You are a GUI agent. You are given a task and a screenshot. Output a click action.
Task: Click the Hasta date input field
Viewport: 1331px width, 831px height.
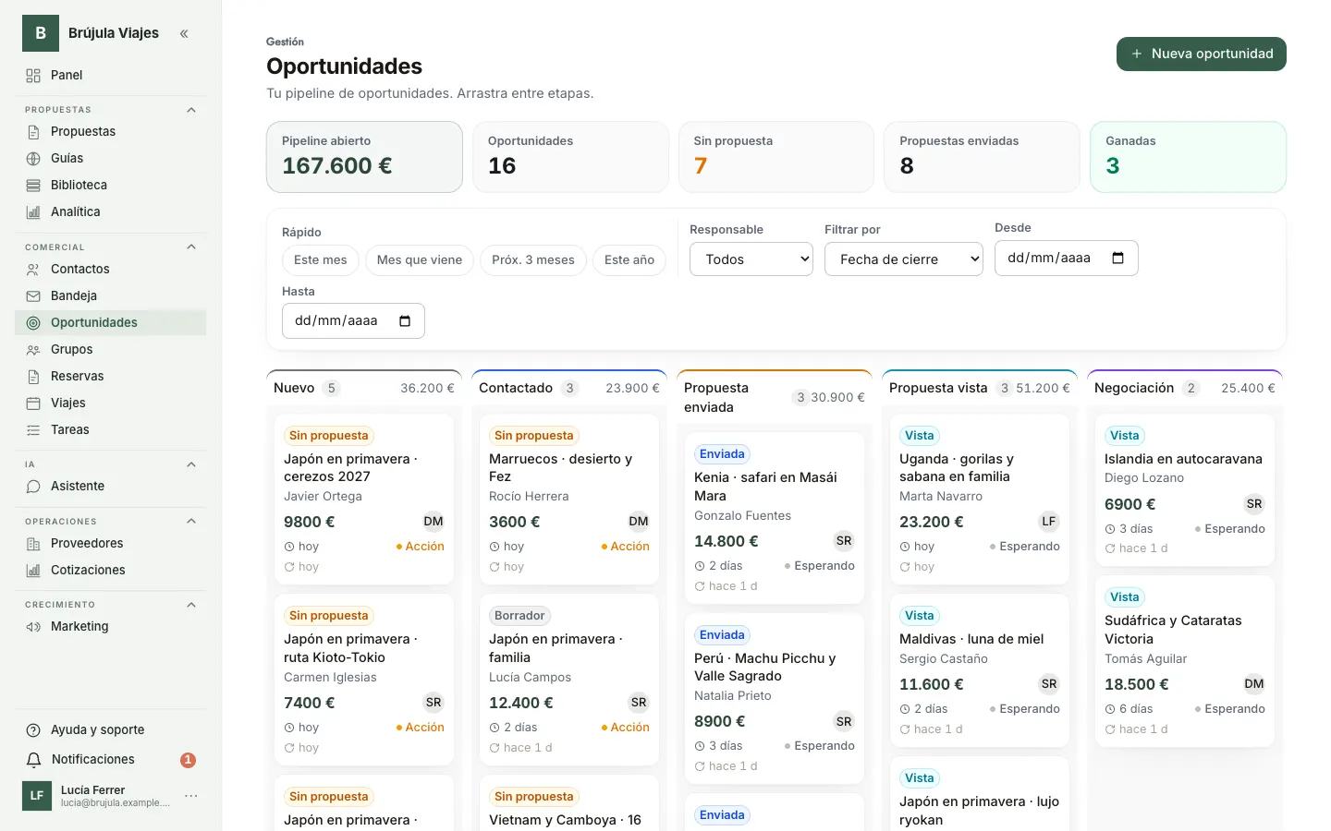353,321
